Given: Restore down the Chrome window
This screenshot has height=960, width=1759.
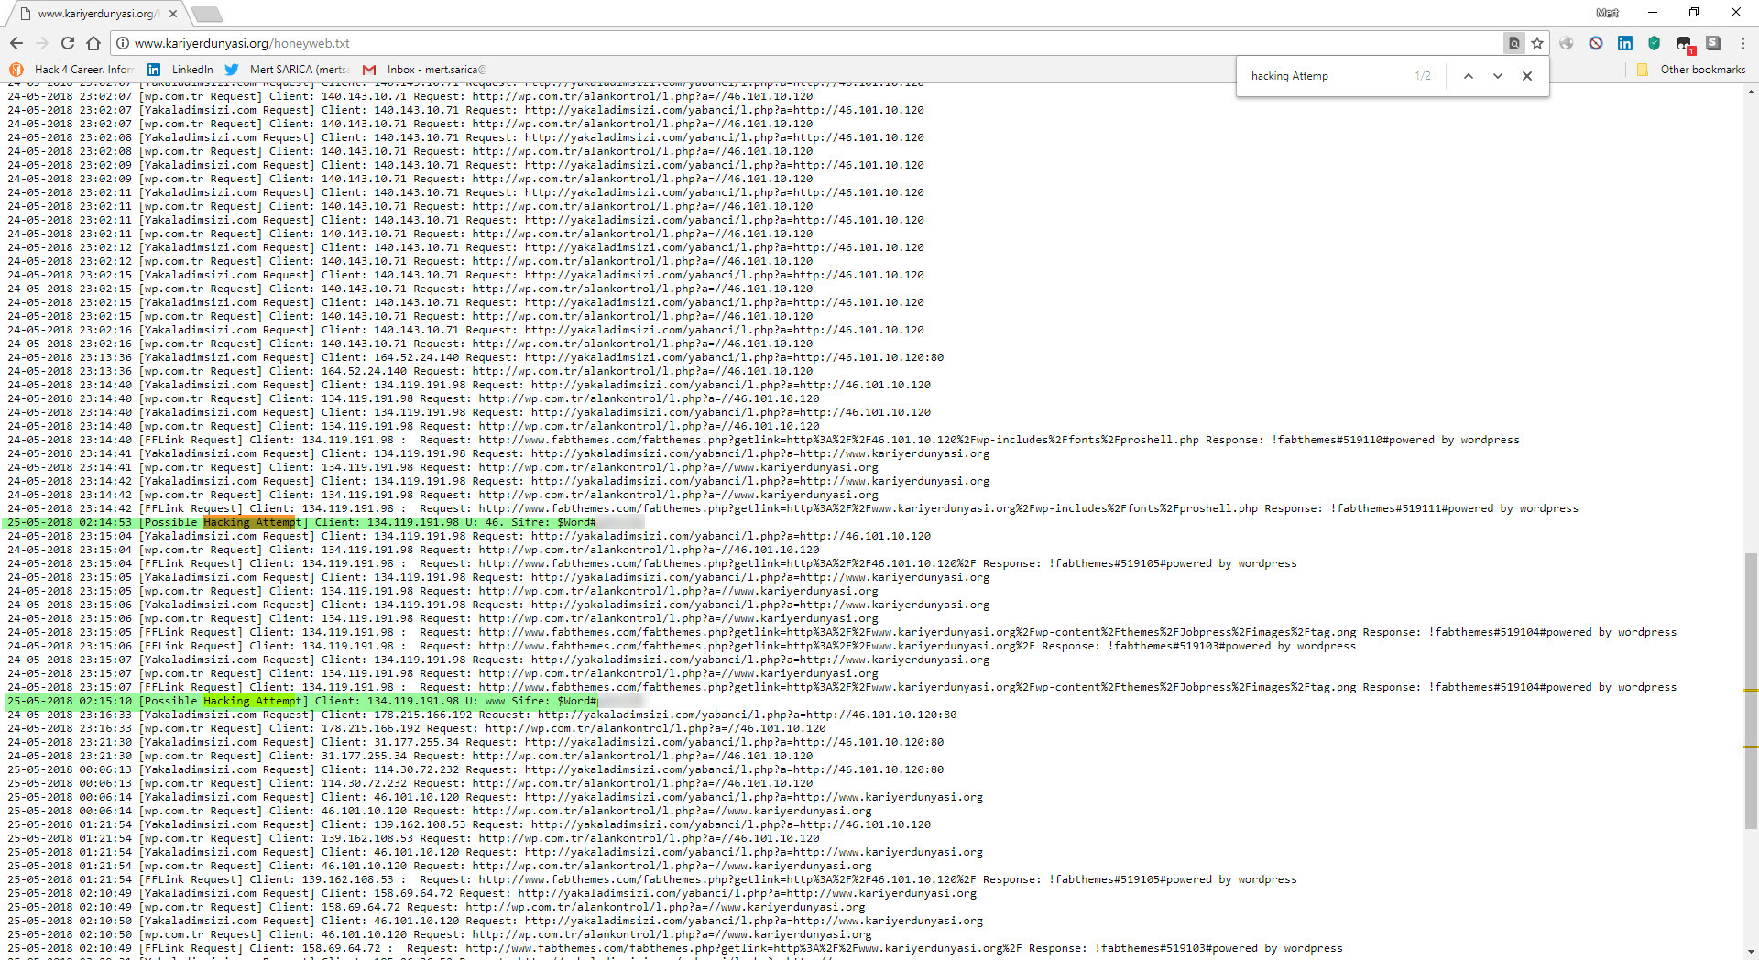Looking at the screenshot, I should tap(1694, 13).
